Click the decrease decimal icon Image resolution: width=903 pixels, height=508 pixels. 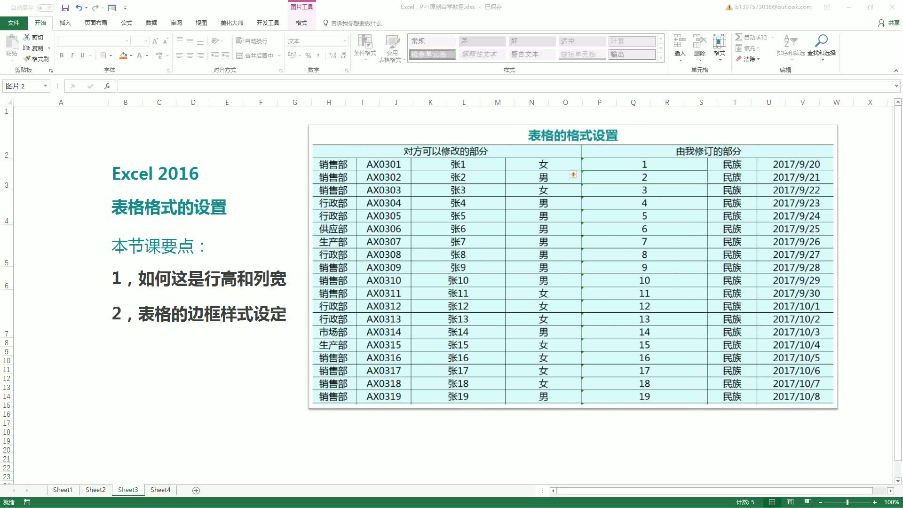pyautogui.click(x=343, y=56)
